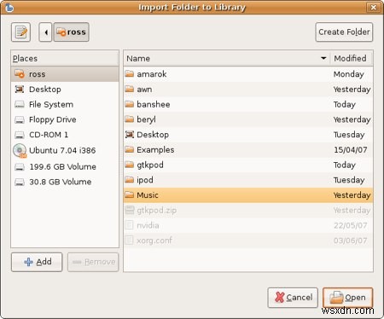Image resolution: width=384 pixels, height=319 pixels.
Task: Select the beryl folder
Action: click(x=248, y=119)
